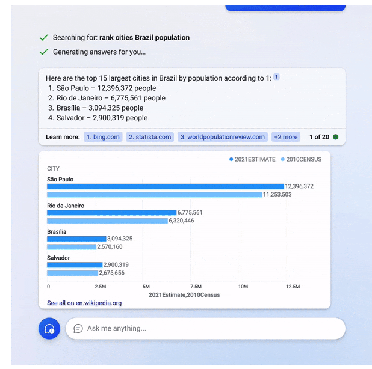Click the blue user message bubble at top
This screenshot has height=369, width=372.
[x=285, y=6]
